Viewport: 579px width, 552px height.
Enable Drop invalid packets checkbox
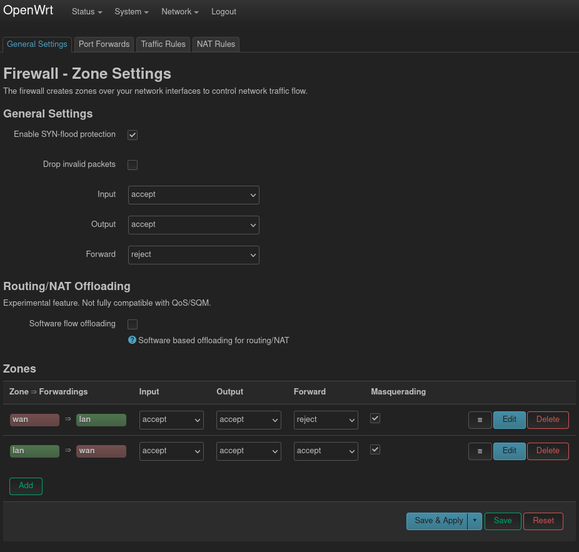[x=133, y=164]
